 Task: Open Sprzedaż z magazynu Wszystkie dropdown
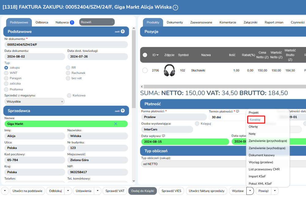click(34, 101)
